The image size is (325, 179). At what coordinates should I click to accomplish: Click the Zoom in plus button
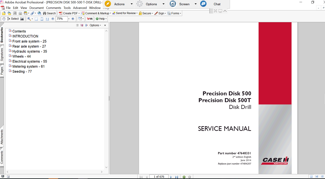point(73,19)
